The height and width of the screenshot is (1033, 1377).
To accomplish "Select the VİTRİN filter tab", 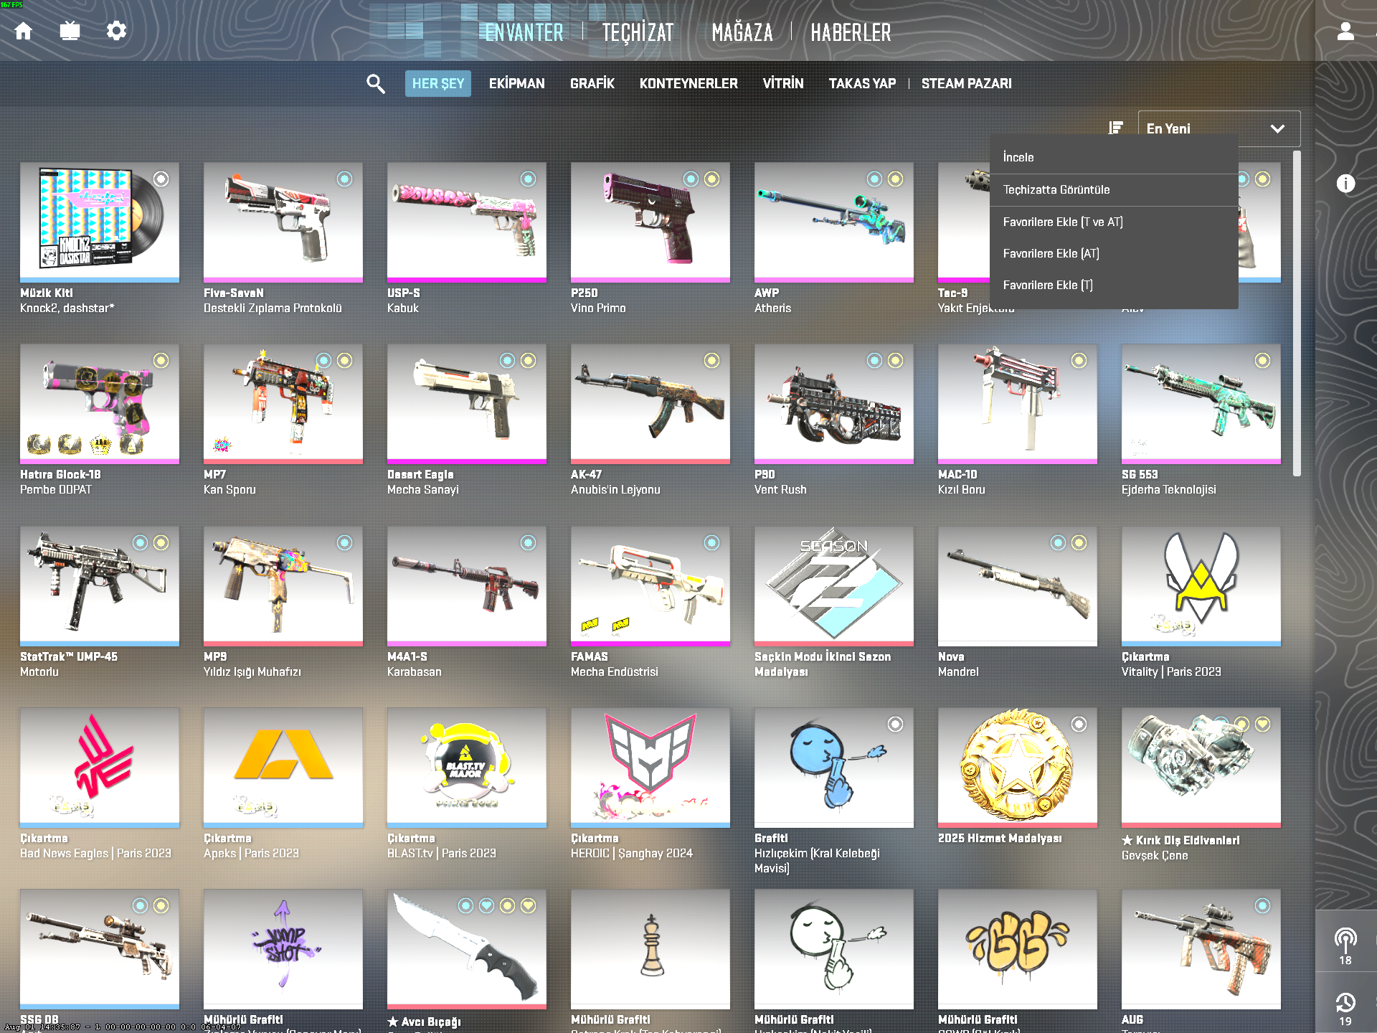I will pyautogui.click(x=783, y=83).
